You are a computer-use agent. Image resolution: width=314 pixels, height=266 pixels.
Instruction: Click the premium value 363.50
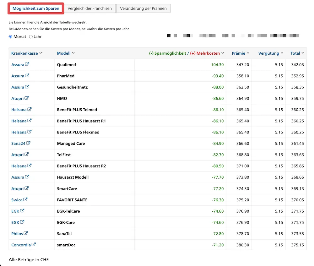tap(243, 87)
